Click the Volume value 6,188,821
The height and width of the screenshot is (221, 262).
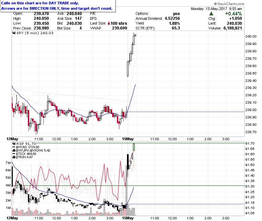coord(232,28)
